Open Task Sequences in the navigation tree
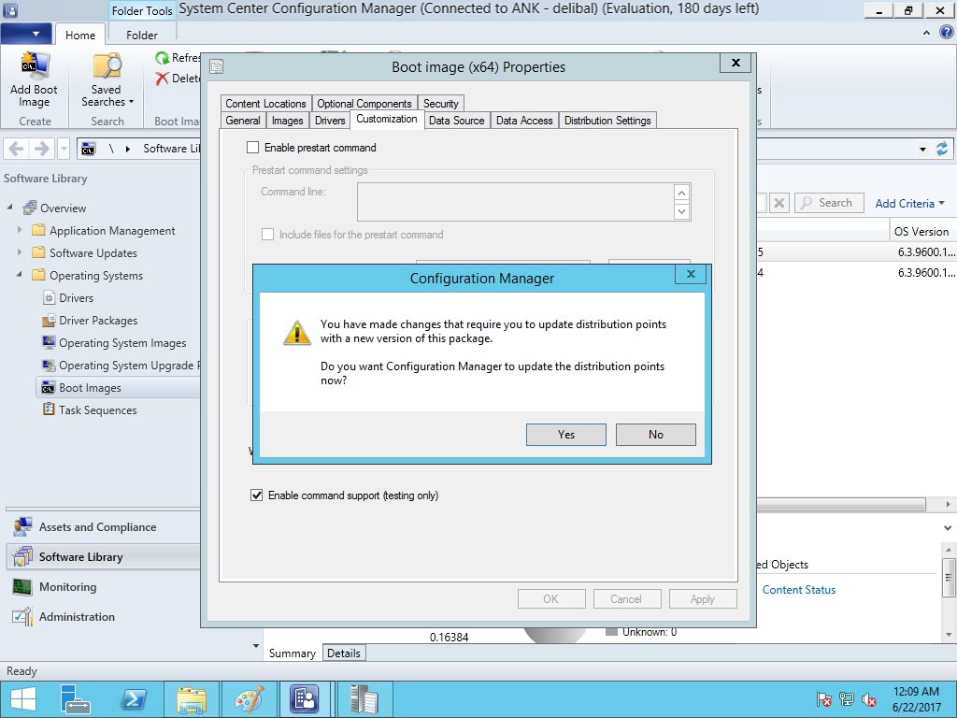This screenshot has width=957, height=718. pyautogui.click(x=97, y=410)
